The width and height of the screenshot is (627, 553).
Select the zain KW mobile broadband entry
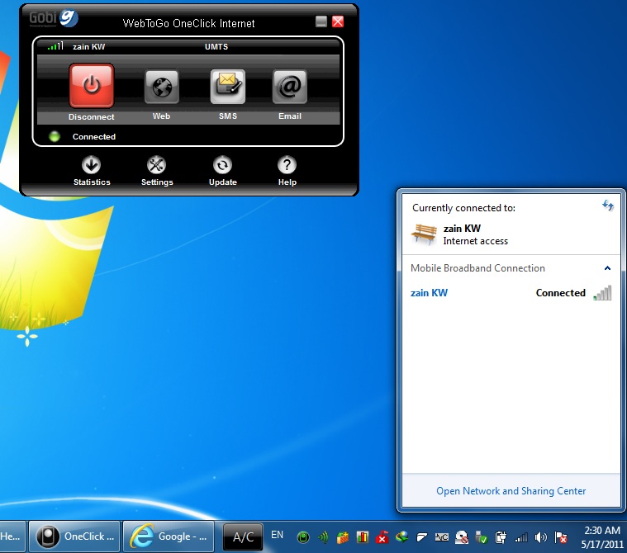click(x=511, y=293)
